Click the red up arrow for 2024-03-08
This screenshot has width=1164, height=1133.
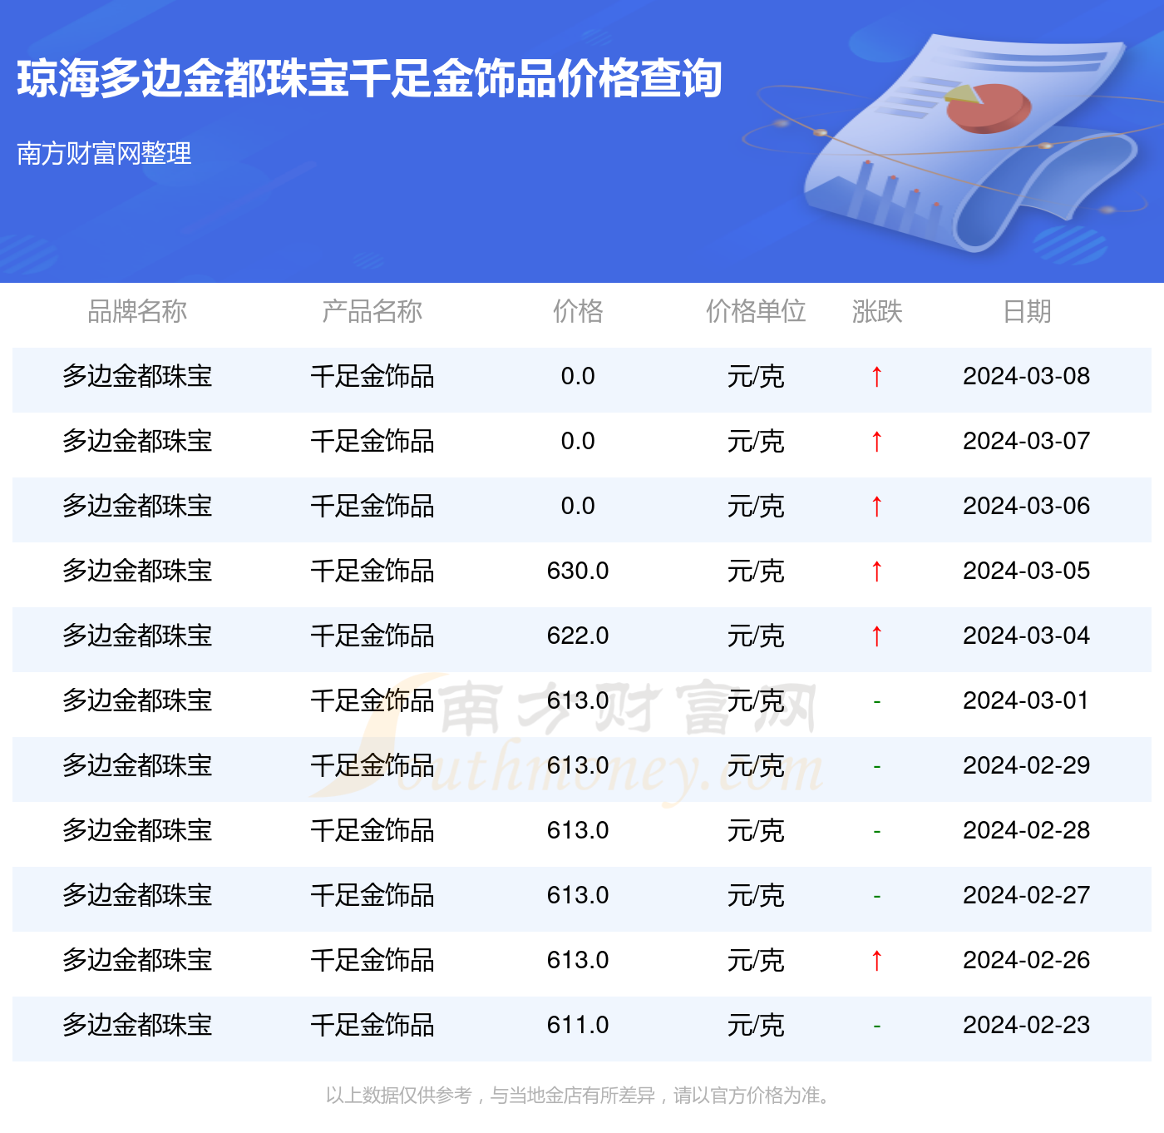(876, 377)
